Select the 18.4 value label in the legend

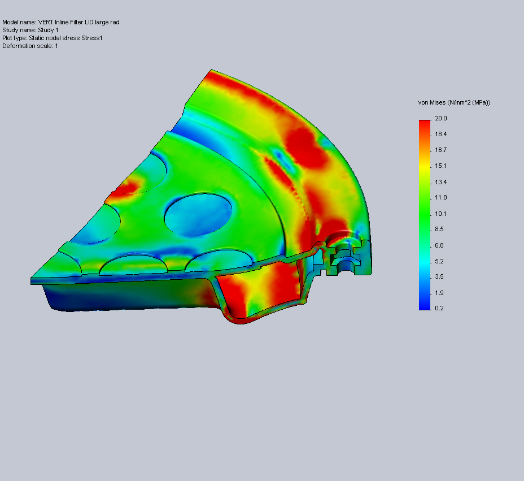coord(439,134)
